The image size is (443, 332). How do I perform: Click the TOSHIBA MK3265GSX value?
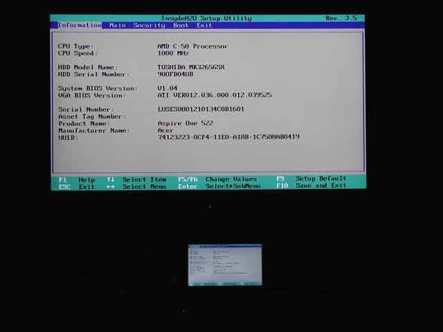[191, 68]
